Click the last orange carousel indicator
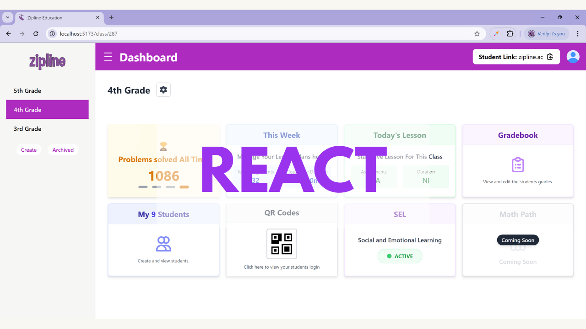 tap(184, 187)
